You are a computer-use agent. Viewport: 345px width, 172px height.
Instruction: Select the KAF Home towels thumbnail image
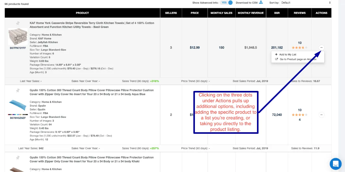[x=18, y=37]
